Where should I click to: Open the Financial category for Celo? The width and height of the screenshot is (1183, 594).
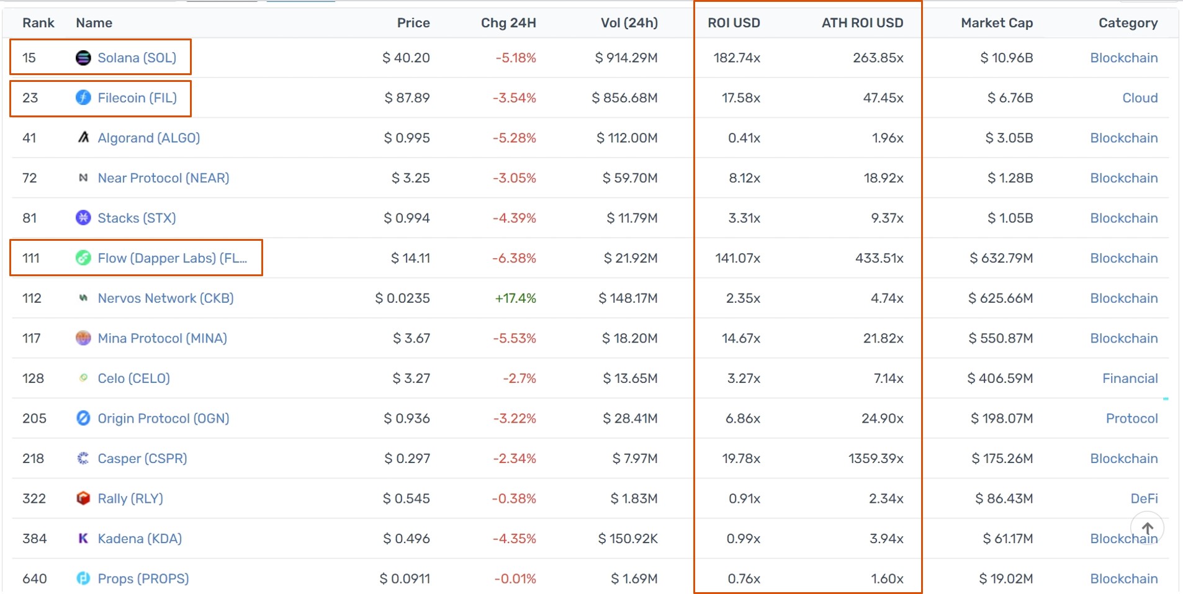[1130, 378]
